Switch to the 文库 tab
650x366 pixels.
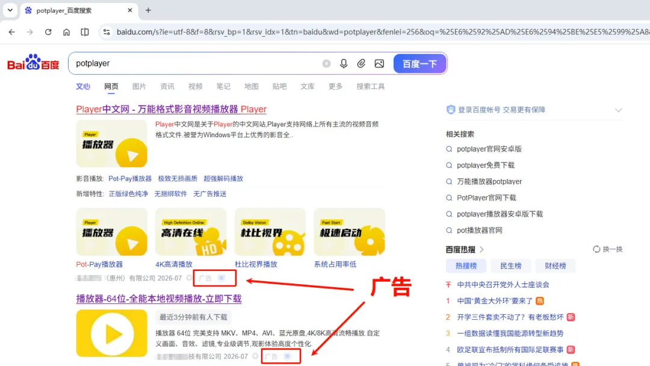[308, 86]
